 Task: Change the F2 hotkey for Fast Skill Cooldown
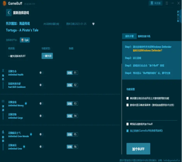coord(72,85)
